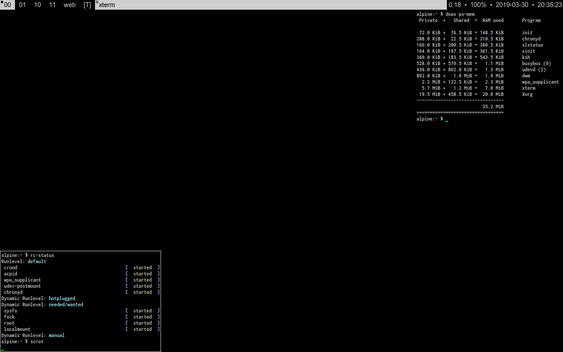Image resolution: width=563 pixels, height=352 pixels.
Task: Switch to dwm tag 01
Action: (x=22, y=5)
